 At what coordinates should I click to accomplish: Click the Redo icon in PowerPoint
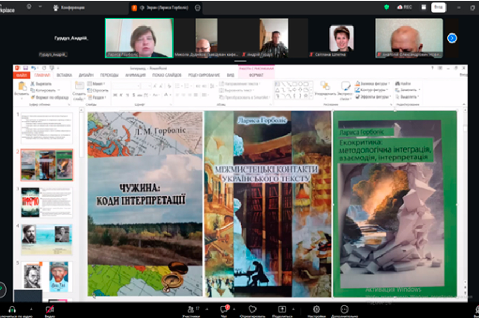click(x=44, y=68)
